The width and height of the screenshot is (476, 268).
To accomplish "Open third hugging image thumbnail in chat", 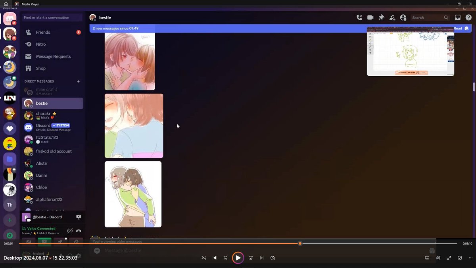I will pyautogui.click(x=133, y=194).
